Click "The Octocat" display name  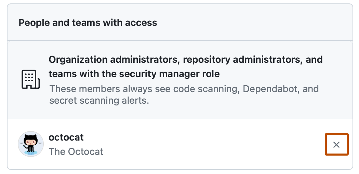point(76,151)
